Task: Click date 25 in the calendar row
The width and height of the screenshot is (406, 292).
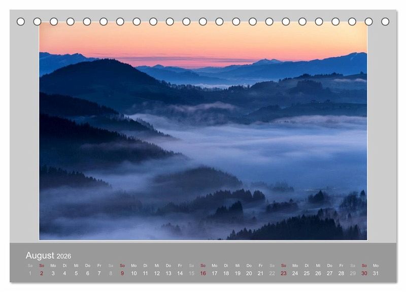Action: tap(307, 273)
